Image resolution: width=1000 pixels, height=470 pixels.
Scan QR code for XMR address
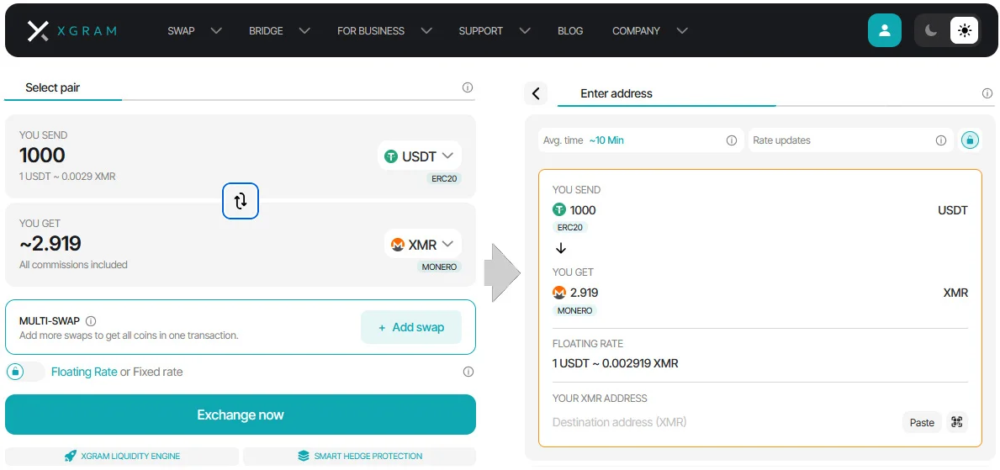pos(956,422)
